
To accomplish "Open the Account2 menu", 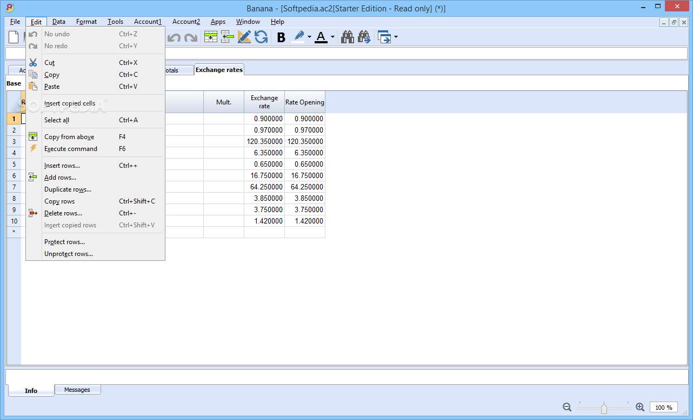I will pyautogui.click(x=186, y=22).
